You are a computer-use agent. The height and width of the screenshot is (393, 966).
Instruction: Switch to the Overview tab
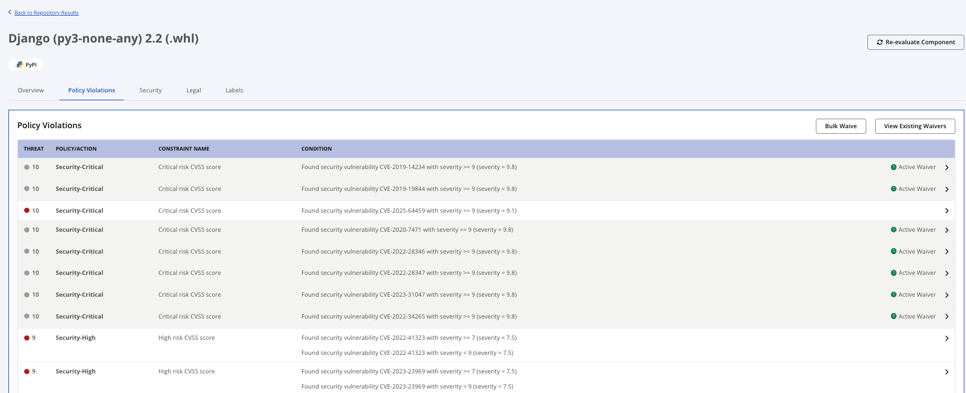[31, 90]
